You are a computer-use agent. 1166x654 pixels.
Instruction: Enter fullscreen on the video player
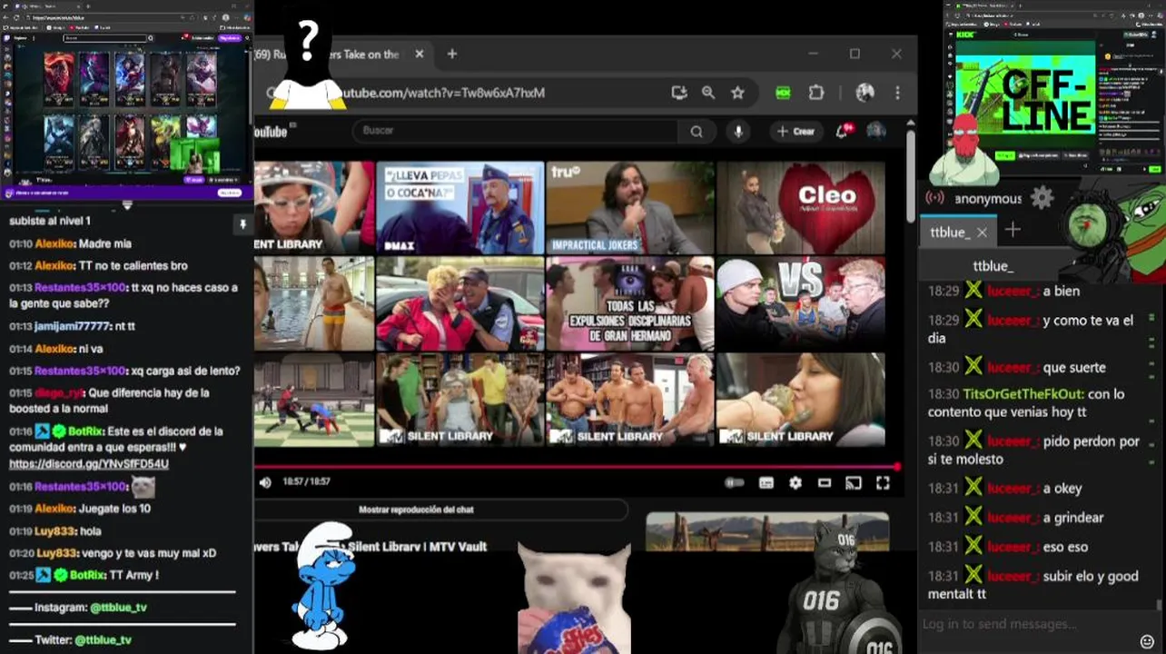(883, 483)
